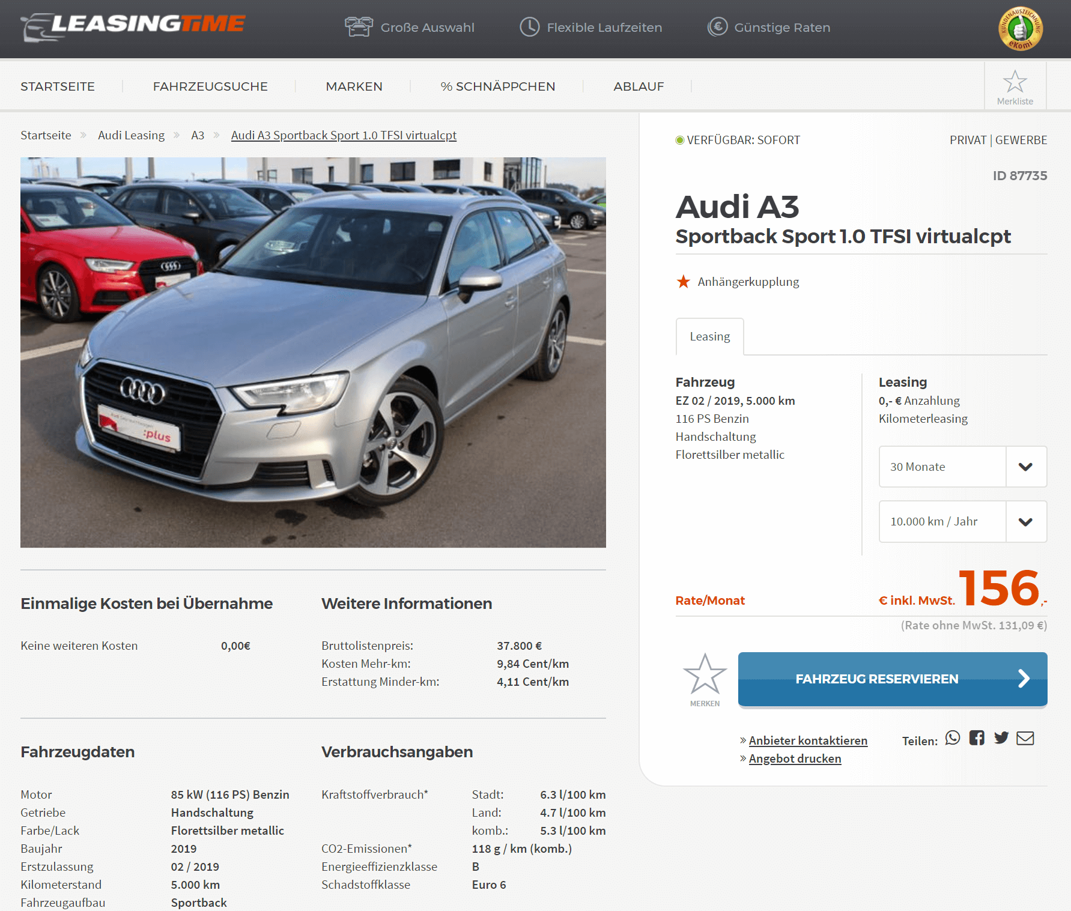The width and height of the screenshot is (1071, 911).
Task: Click Anbieter kontaktieren link
Action: pyautogui.click(x=808, y=740)
